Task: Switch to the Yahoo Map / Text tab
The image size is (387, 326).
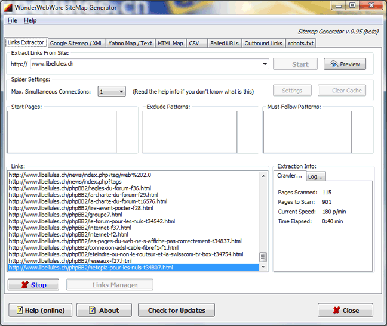Action: point(130,43)
